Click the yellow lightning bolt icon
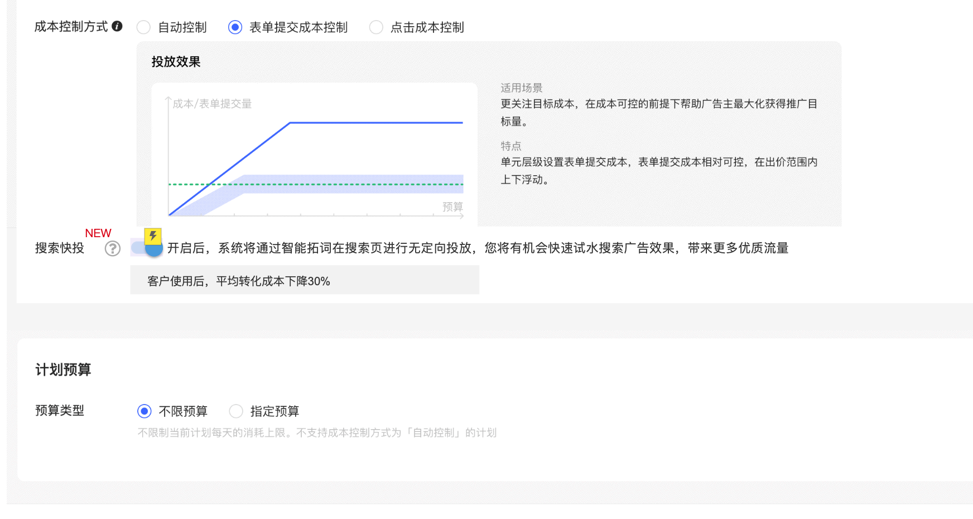This screenshot has width=973, height=519. tap(152, 237)
